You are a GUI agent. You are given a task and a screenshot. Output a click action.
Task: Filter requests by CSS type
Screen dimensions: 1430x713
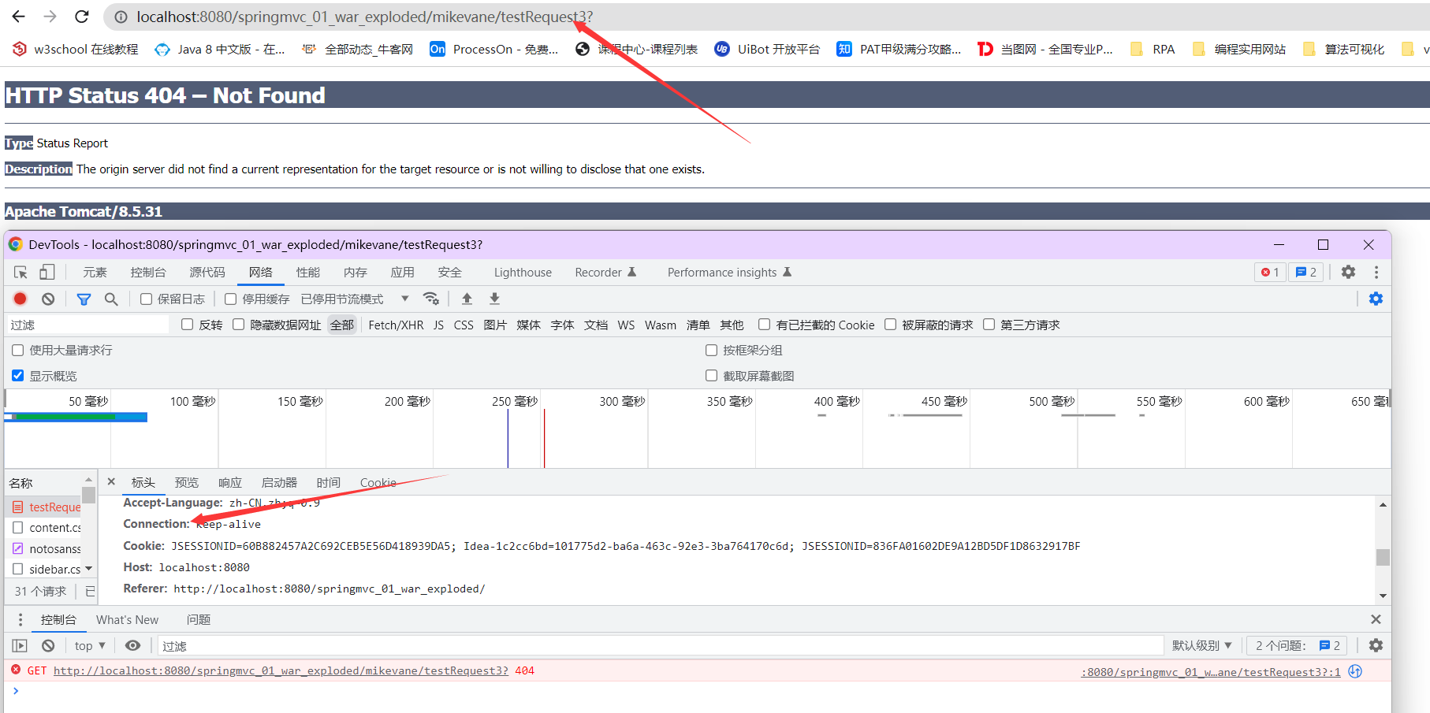click(x=464, y=325)
